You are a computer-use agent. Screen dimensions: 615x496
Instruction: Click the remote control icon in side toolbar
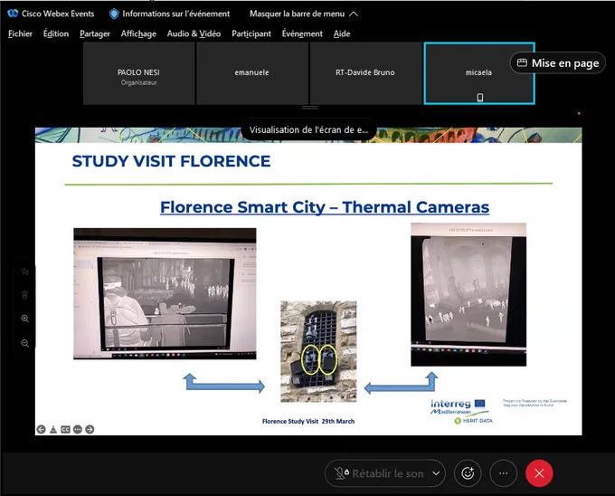pos(24,295)
